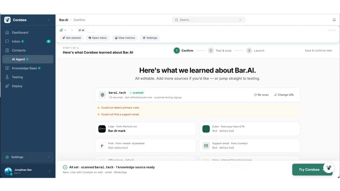The width and height of the screenshot is (340, 191).
Task: Open Knowledge Base in the sidebar
Action: click(28, 68)
